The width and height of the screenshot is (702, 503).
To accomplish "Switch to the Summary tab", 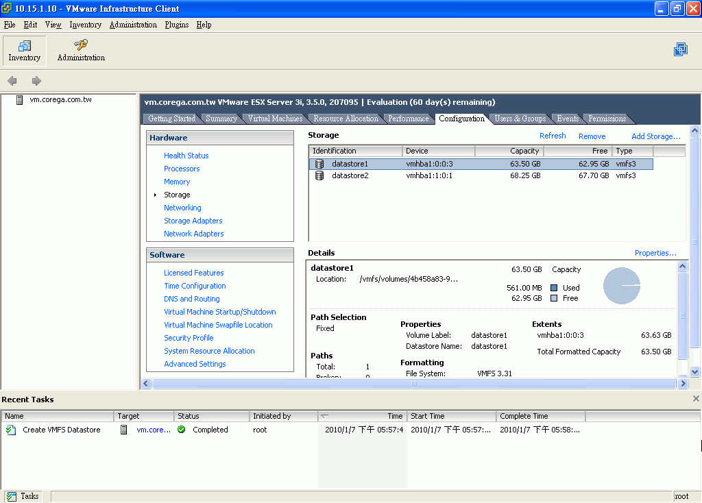I will tap(221, 119).
